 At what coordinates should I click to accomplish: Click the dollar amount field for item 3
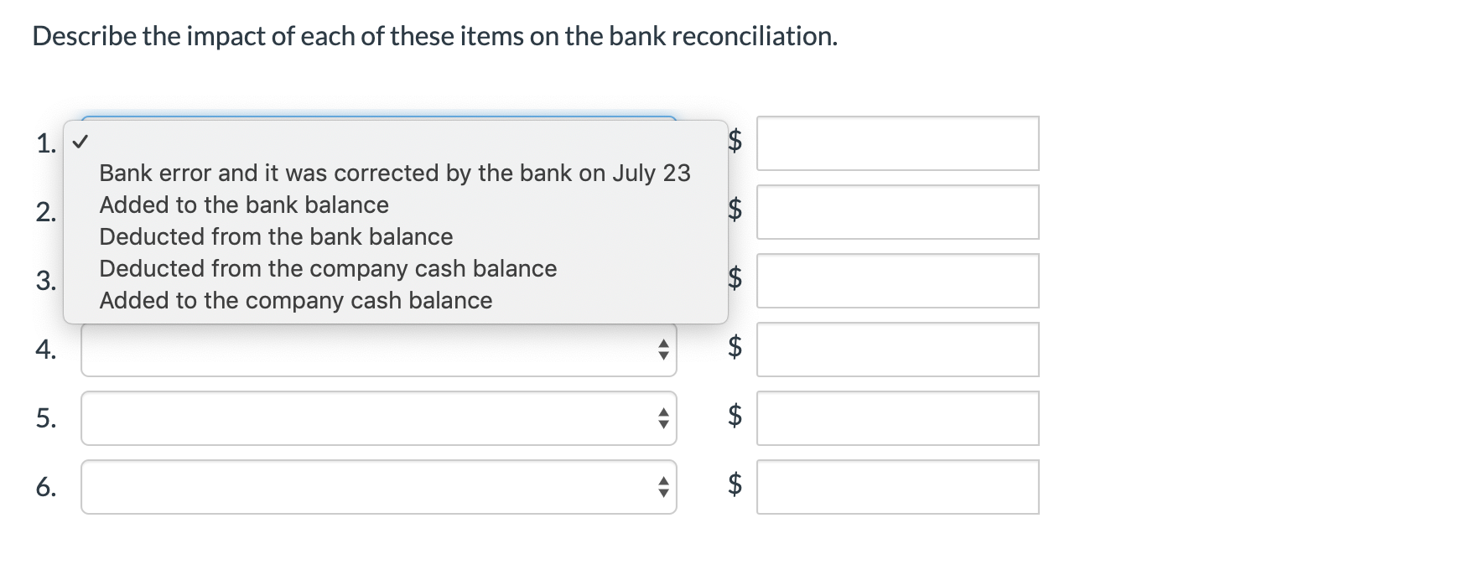(x=899, y=280)
